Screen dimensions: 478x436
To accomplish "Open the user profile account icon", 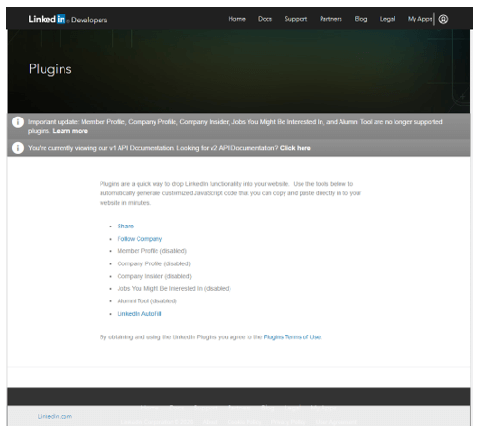I will (443, 19).
